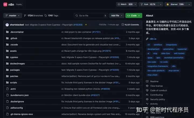The height and width of the screenshot is (118, 194).
Task: Click the link chain icon beside n8n.io
Action: point(147,39)
